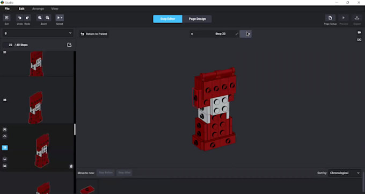Click the Export icon

[x=356, y=18]
